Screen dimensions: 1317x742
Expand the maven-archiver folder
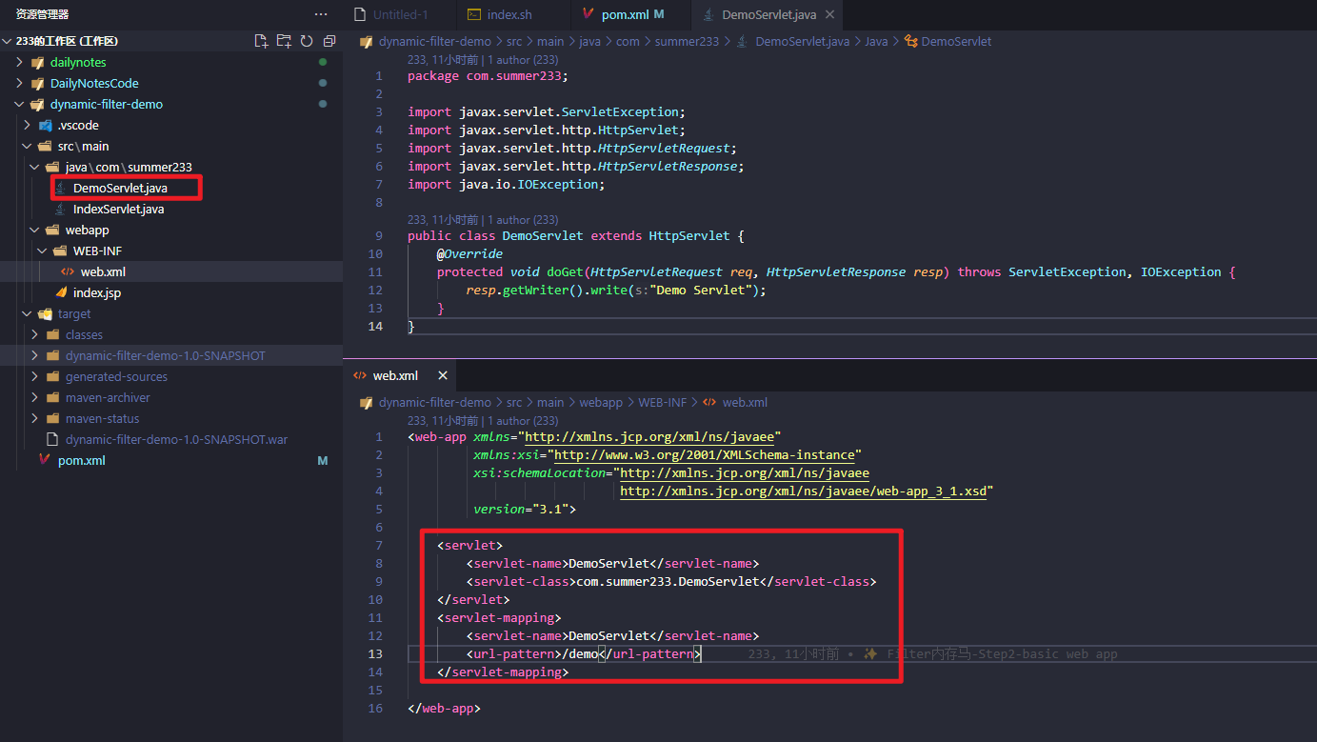[34, 397]
